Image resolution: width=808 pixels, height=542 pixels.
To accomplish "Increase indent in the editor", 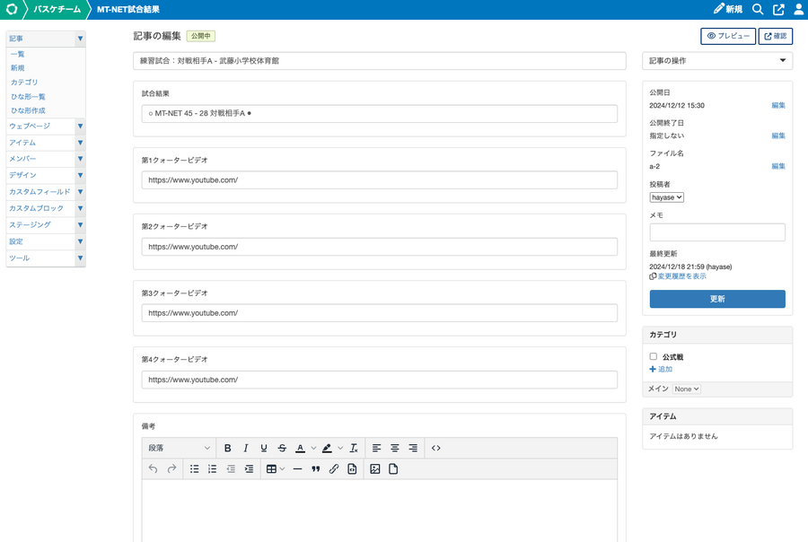I will [249, 468].
